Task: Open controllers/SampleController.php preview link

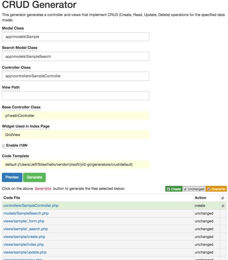Action: (31, 205)
